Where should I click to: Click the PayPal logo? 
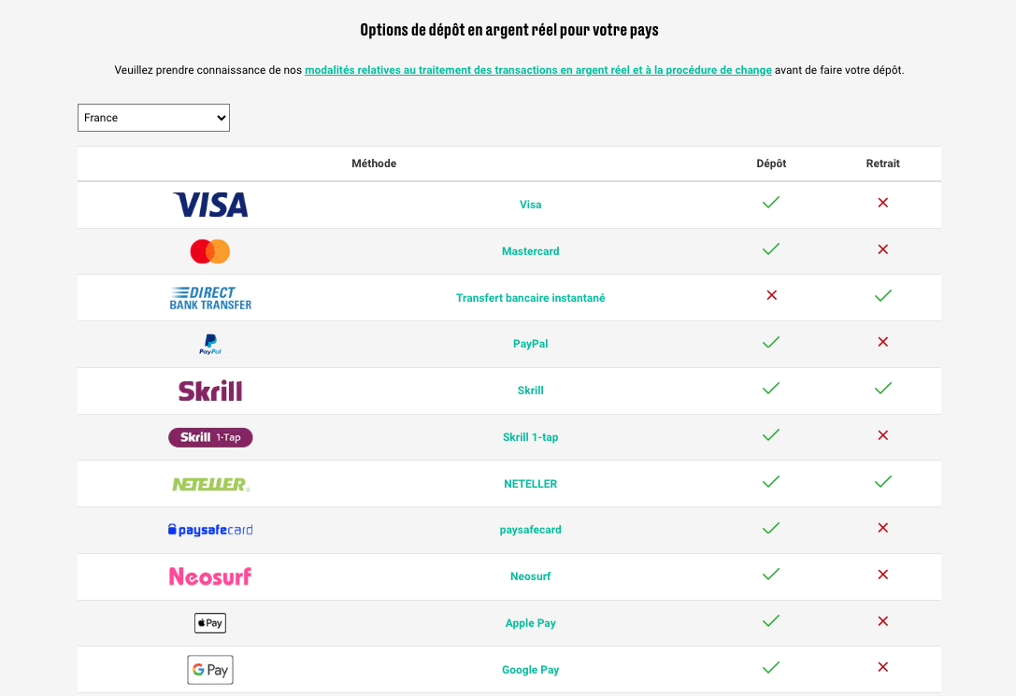coord(210,344)
